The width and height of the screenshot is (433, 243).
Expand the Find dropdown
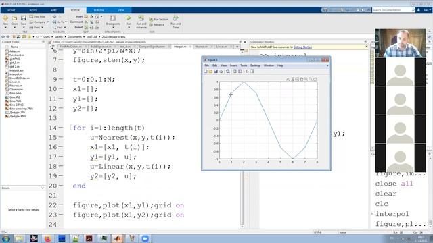point(65,28)
